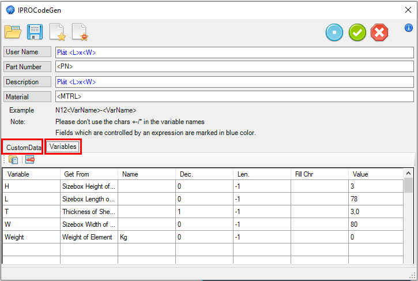418x281 pixels.
Task: Select the Value cell 3 in row H
Action: (375, 186)
